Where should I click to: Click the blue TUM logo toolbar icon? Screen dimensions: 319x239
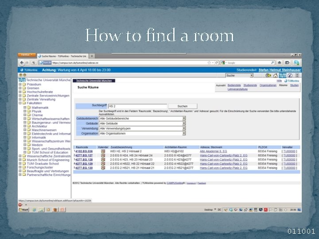coord(282,76)
